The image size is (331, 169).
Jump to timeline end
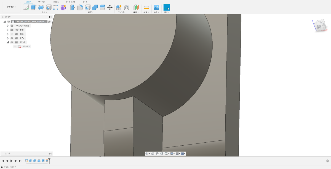coord(20,161)
